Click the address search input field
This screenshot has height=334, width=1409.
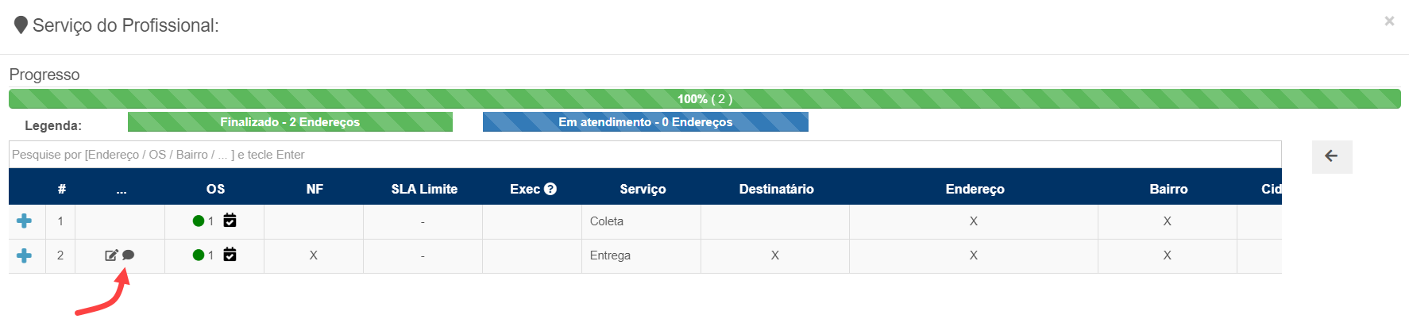coord(644,155)
